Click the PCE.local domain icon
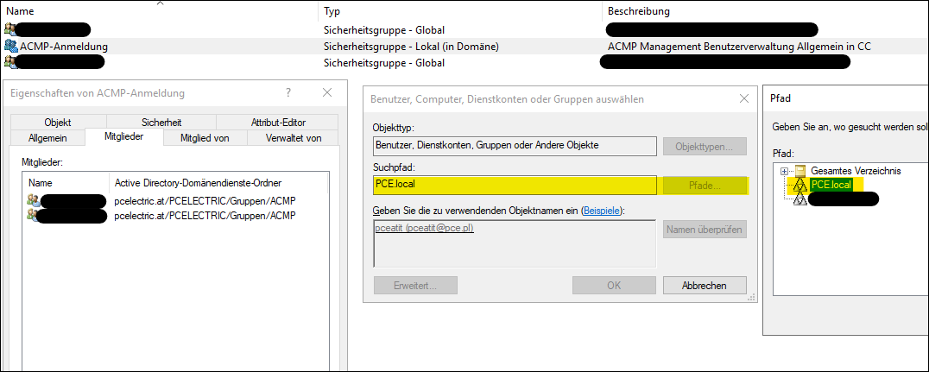 pyautogui.click(x=800, y=185)
